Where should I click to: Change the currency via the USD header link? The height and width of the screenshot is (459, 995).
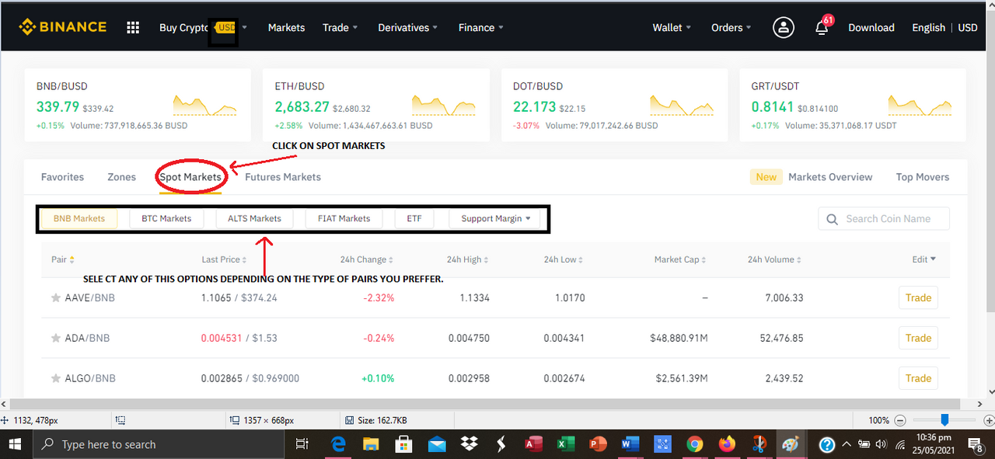pyautogui.click(x=968, y=27)
